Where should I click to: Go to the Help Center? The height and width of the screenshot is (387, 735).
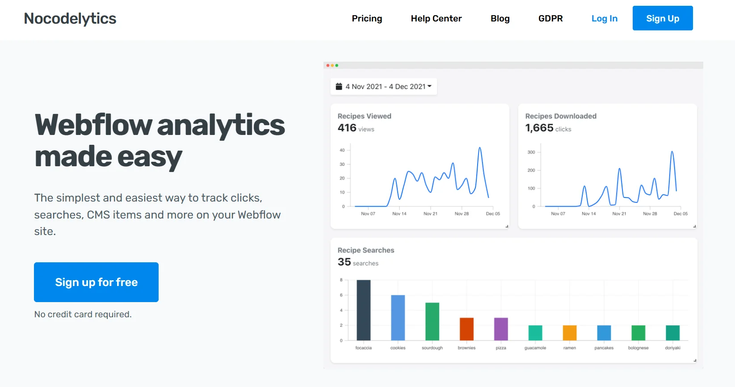436,18
